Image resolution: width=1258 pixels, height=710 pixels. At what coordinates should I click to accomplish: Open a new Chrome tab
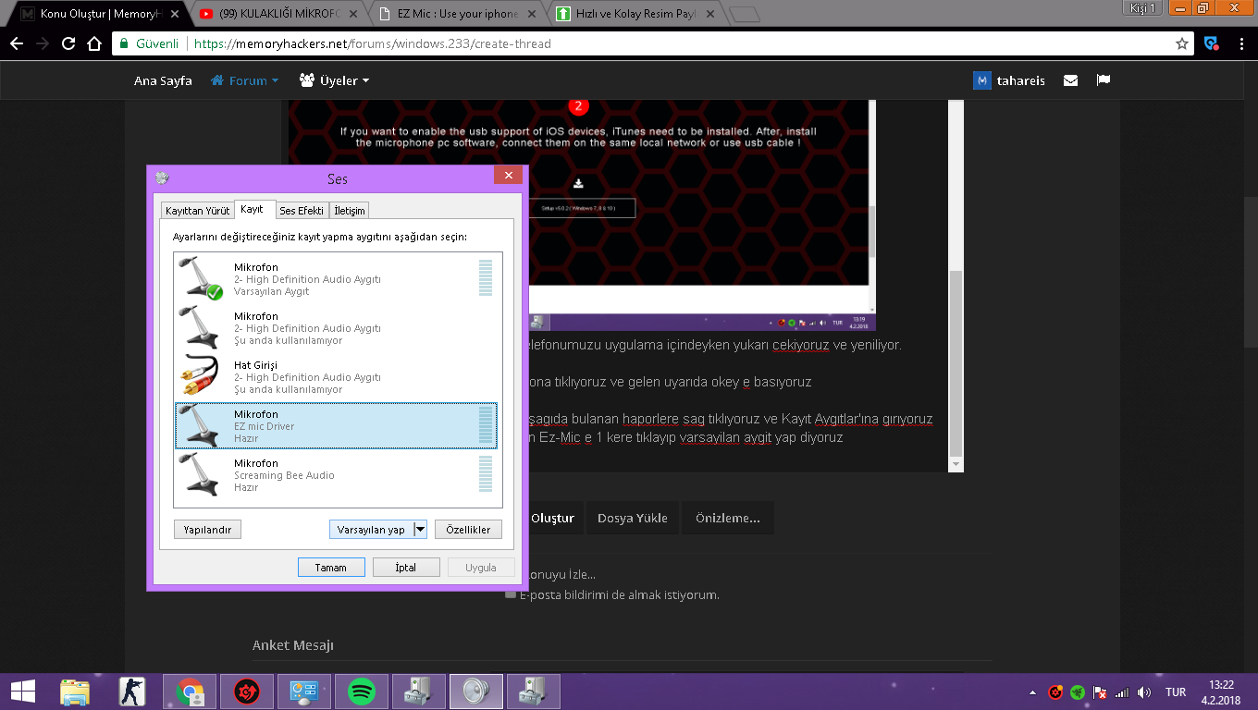(744, 14)
